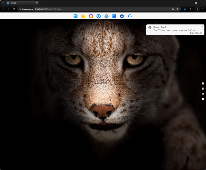Viewport: 206px width, 170px height.
Task: Reload the TOS desktop page
Action: point(14,9)
